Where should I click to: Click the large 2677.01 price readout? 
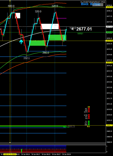point(84,29)
